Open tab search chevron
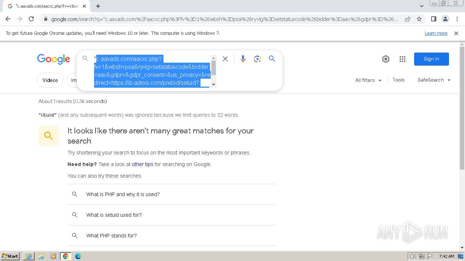This screenshot has height=261, width=465. click(x=421, y=6)
